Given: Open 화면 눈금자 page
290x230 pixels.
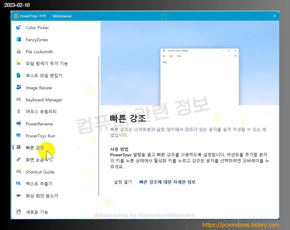Looking at the screenshot, I should [55, 160].
